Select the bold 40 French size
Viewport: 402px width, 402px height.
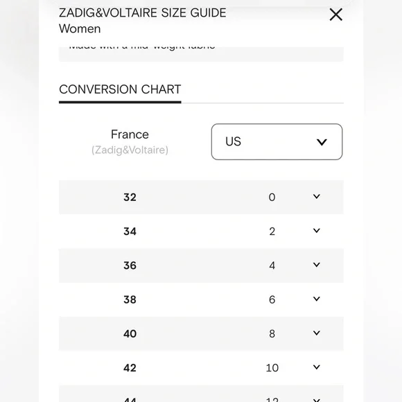pos(130,334)
